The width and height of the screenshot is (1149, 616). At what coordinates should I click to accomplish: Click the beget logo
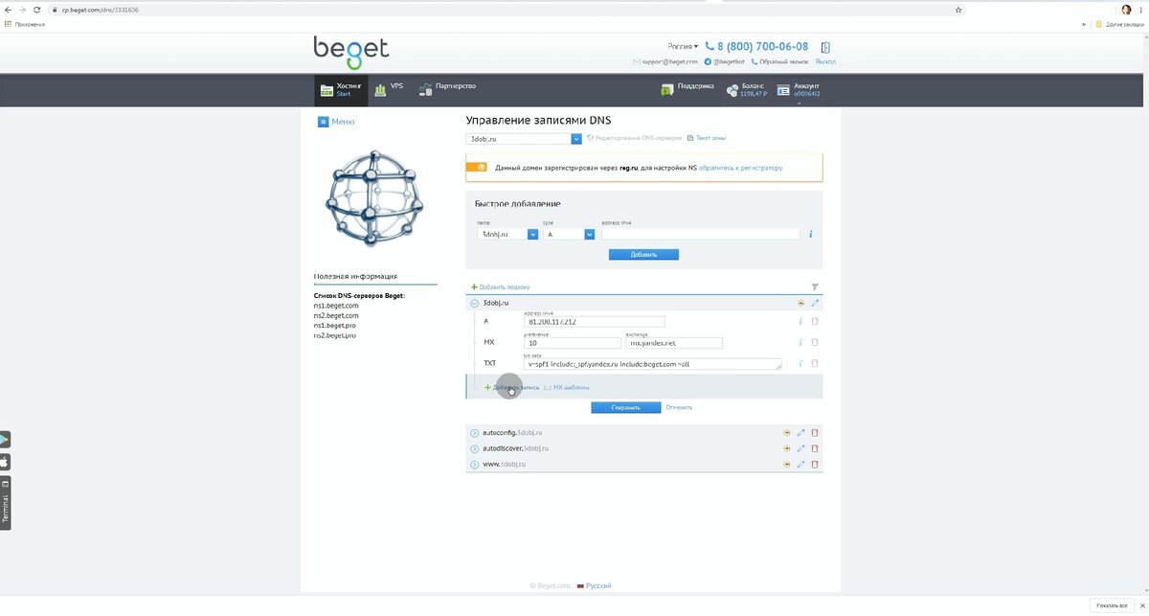coord(351,53)
